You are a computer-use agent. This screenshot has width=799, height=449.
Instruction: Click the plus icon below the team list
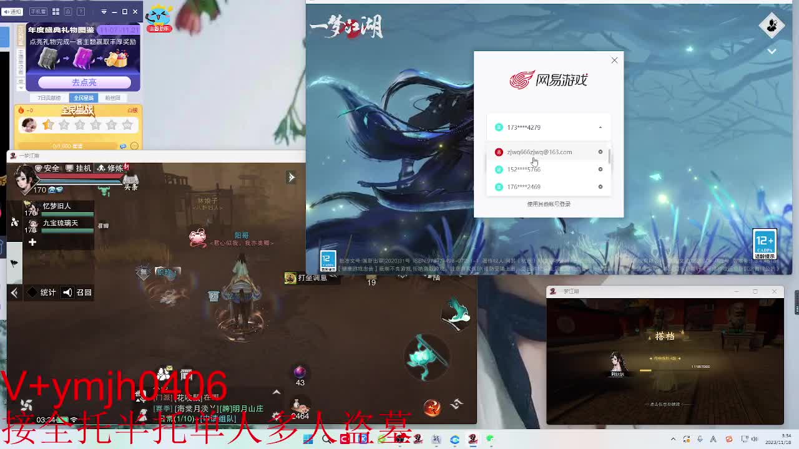click(x=32, y=242)
